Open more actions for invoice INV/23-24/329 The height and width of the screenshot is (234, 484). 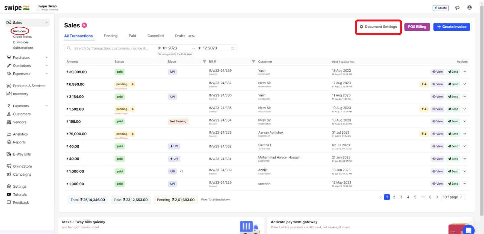click(x=465, y=184)
